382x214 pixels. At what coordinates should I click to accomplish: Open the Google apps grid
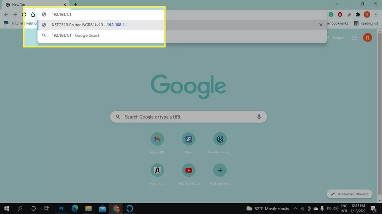[x=354, y=38]
